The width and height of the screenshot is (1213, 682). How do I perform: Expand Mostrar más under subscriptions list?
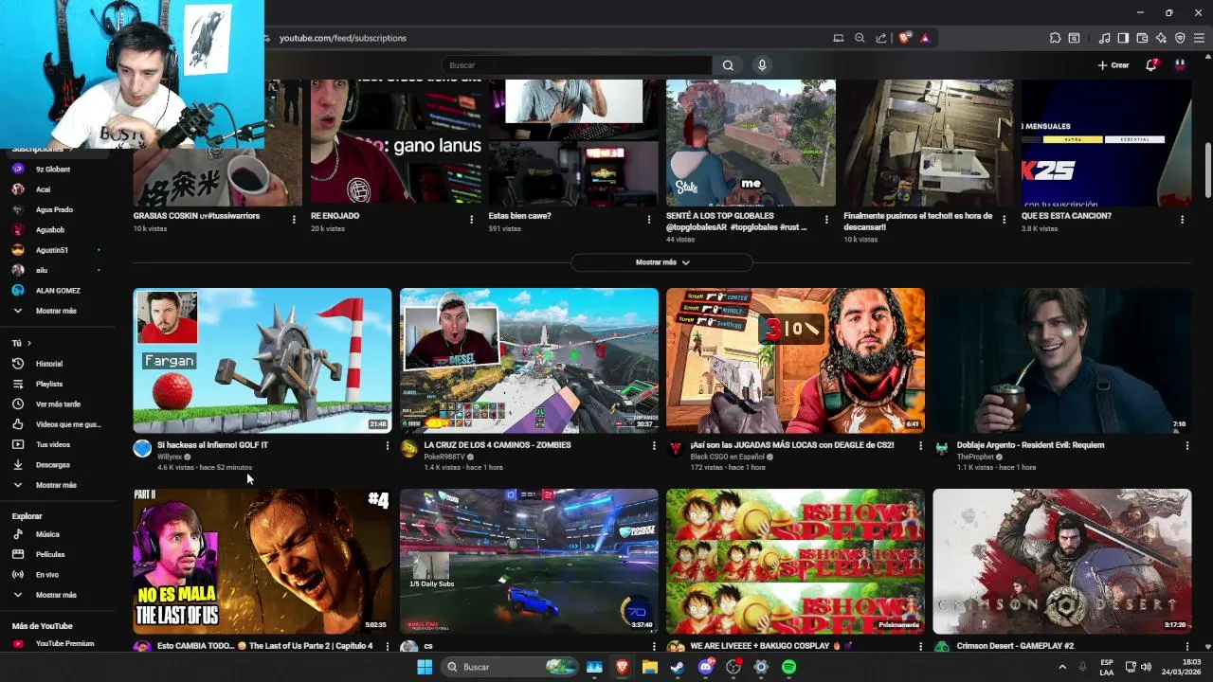point(56,311)
